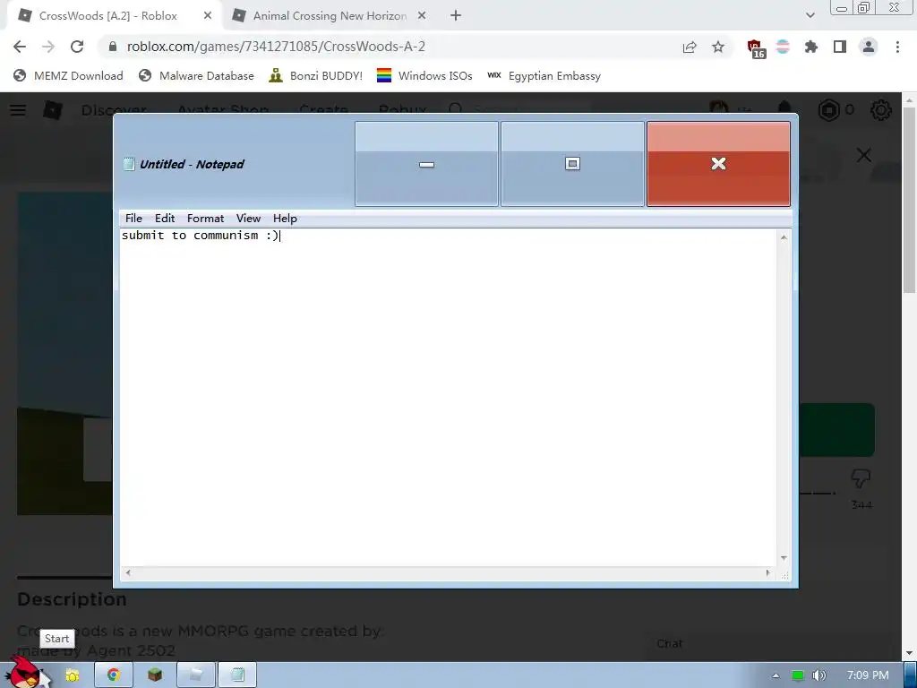Click the site lock icon

click(x=113, y=47)
